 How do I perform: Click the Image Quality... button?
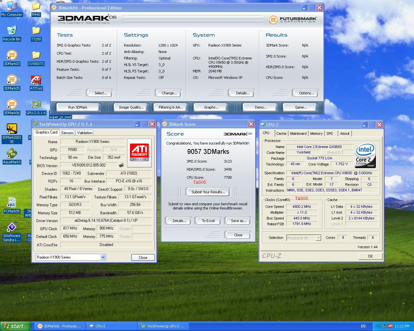click(131, 107)
